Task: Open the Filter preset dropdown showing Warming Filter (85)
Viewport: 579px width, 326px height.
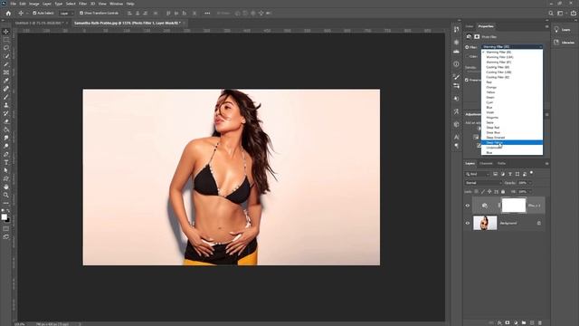Action: coord(512,47)
